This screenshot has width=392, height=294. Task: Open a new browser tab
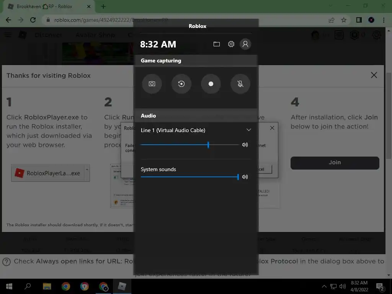tap(103, 7)
